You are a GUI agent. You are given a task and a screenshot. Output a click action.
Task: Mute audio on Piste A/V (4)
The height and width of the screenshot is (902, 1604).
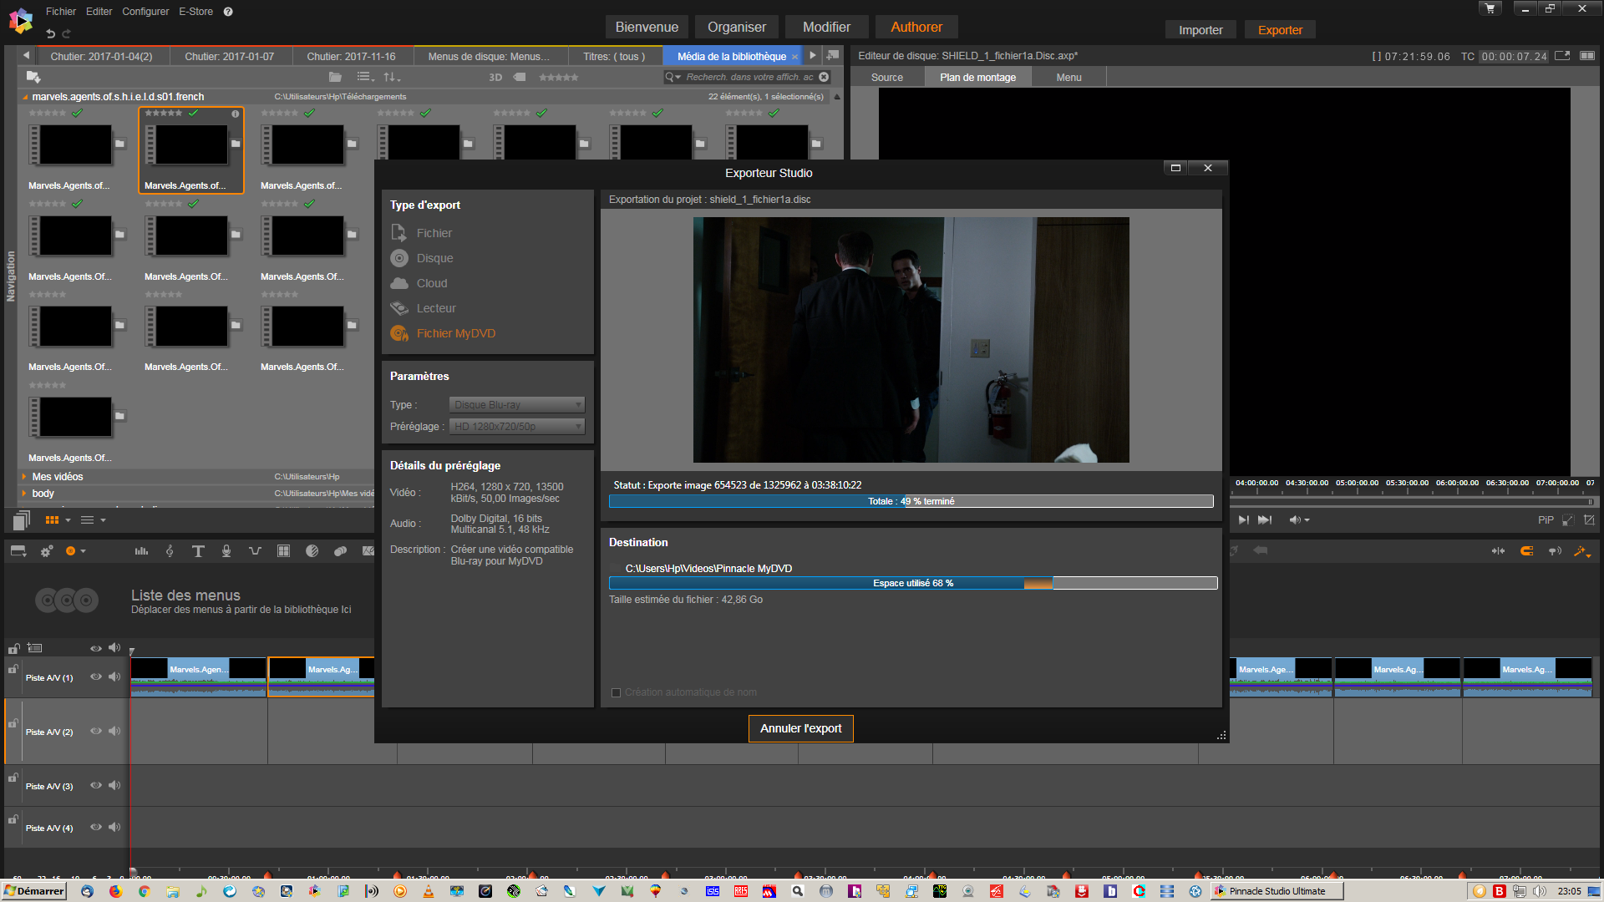point(114,827)
